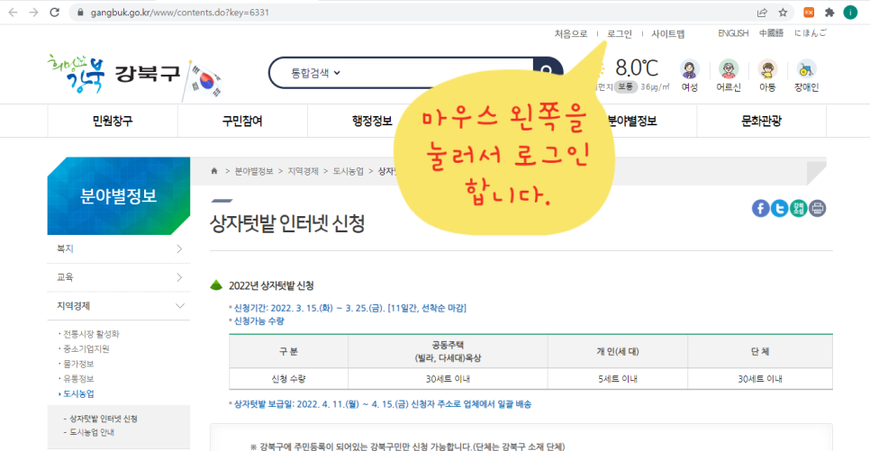Open 도시농업 안내 submenu item
870x451 pixels.
92,432
